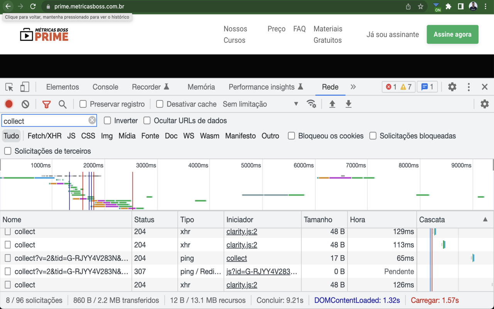Export network log as HAR
This screenshot has height=309, width=494.
coord(348,104)
